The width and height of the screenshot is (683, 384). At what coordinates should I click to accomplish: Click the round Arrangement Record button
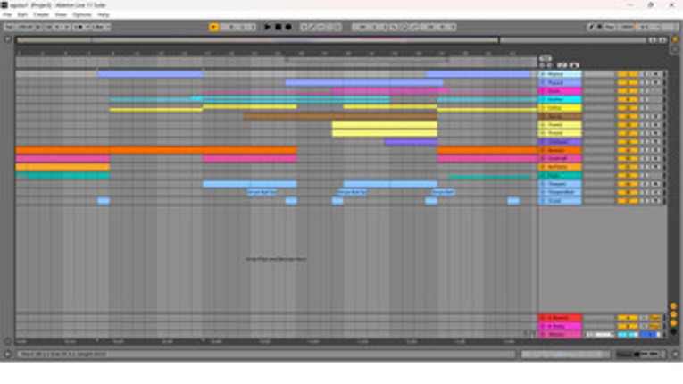tap(287, 27)
